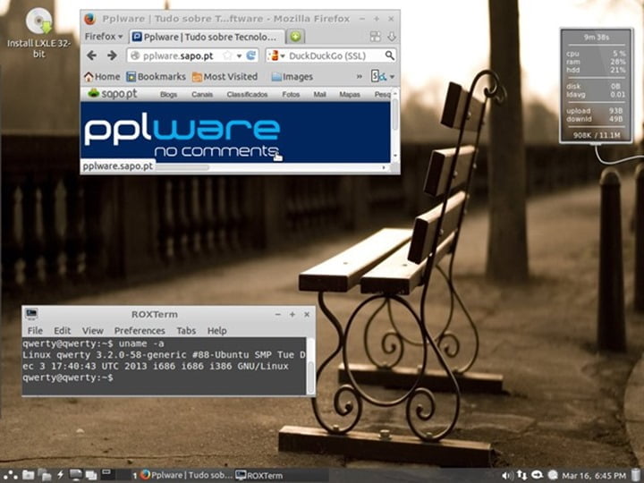Click the Firefox horizontal scrollbar

[271, 167]
